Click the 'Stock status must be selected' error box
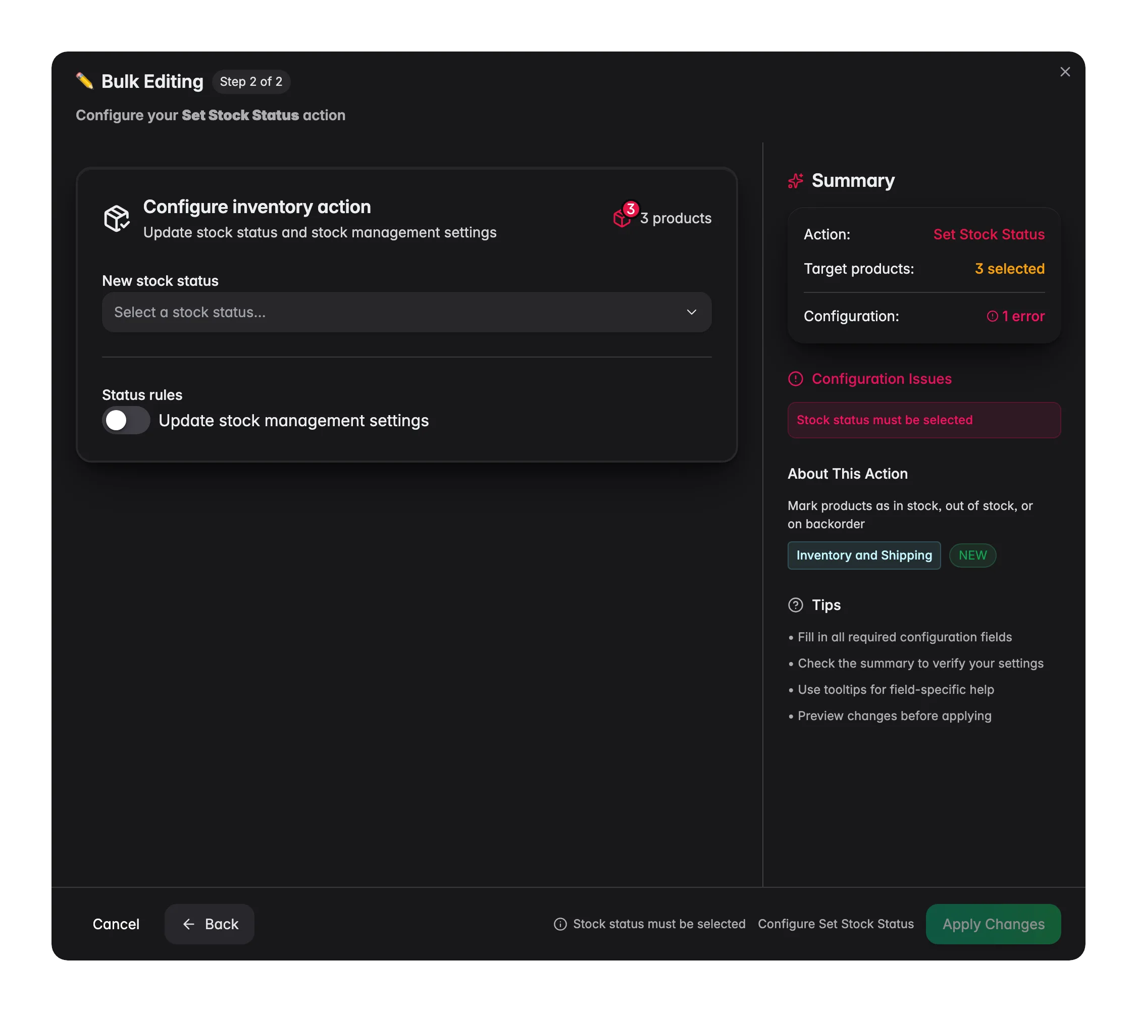 coord(924,420)
